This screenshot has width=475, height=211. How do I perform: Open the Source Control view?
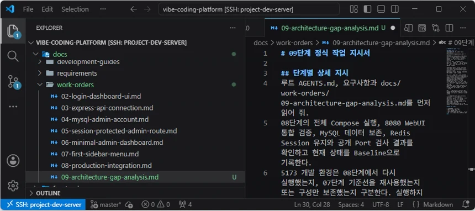[x=13, y=82]
